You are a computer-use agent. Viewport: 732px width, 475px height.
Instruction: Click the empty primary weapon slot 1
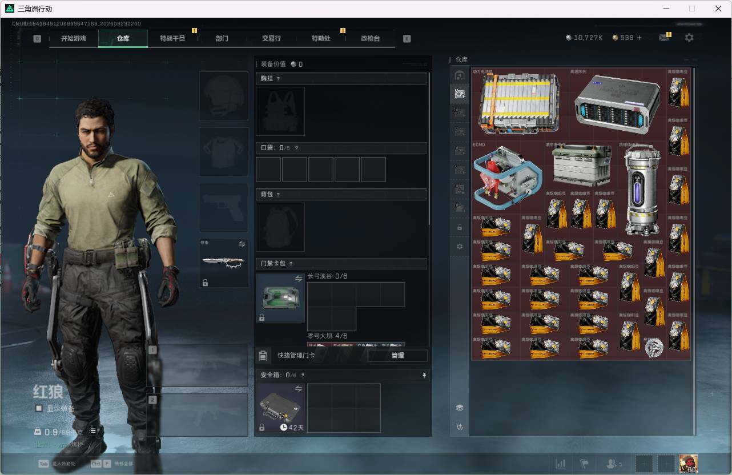pyautogui.click(x=198, y=365)
